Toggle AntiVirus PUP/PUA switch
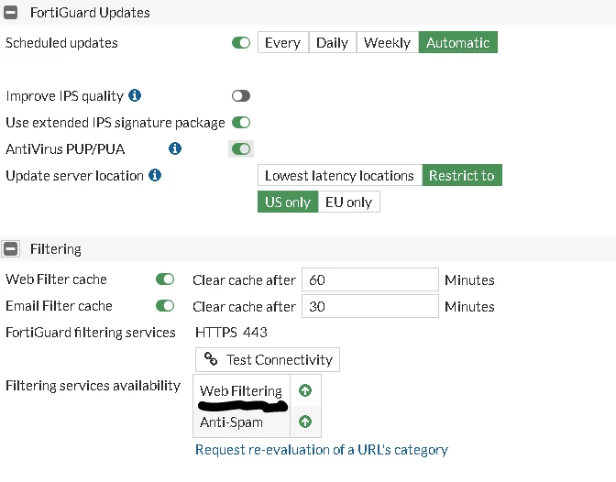 [241, 148]
